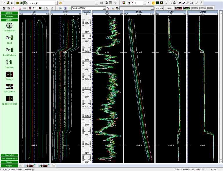Select the second plot thumbnail at bottom
This screenshot has height=171, width=223.
point(44,165)
